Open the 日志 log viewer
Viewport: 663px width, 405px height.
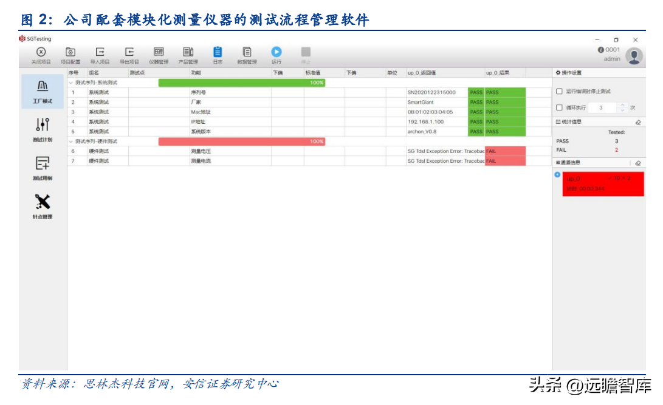tap(218, 53)
